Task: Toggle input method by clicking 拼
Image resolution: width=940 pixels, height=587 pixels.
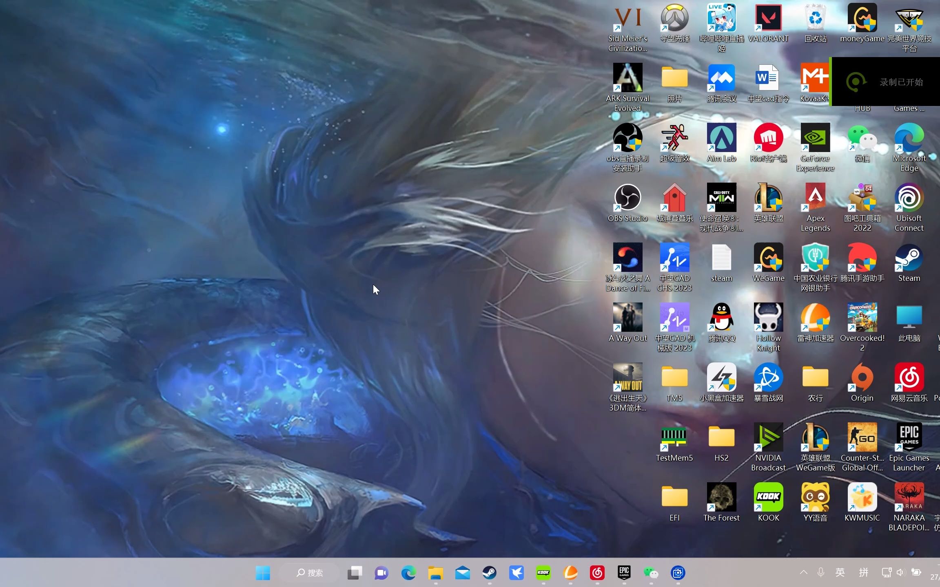Action: [x=864, y=572]
